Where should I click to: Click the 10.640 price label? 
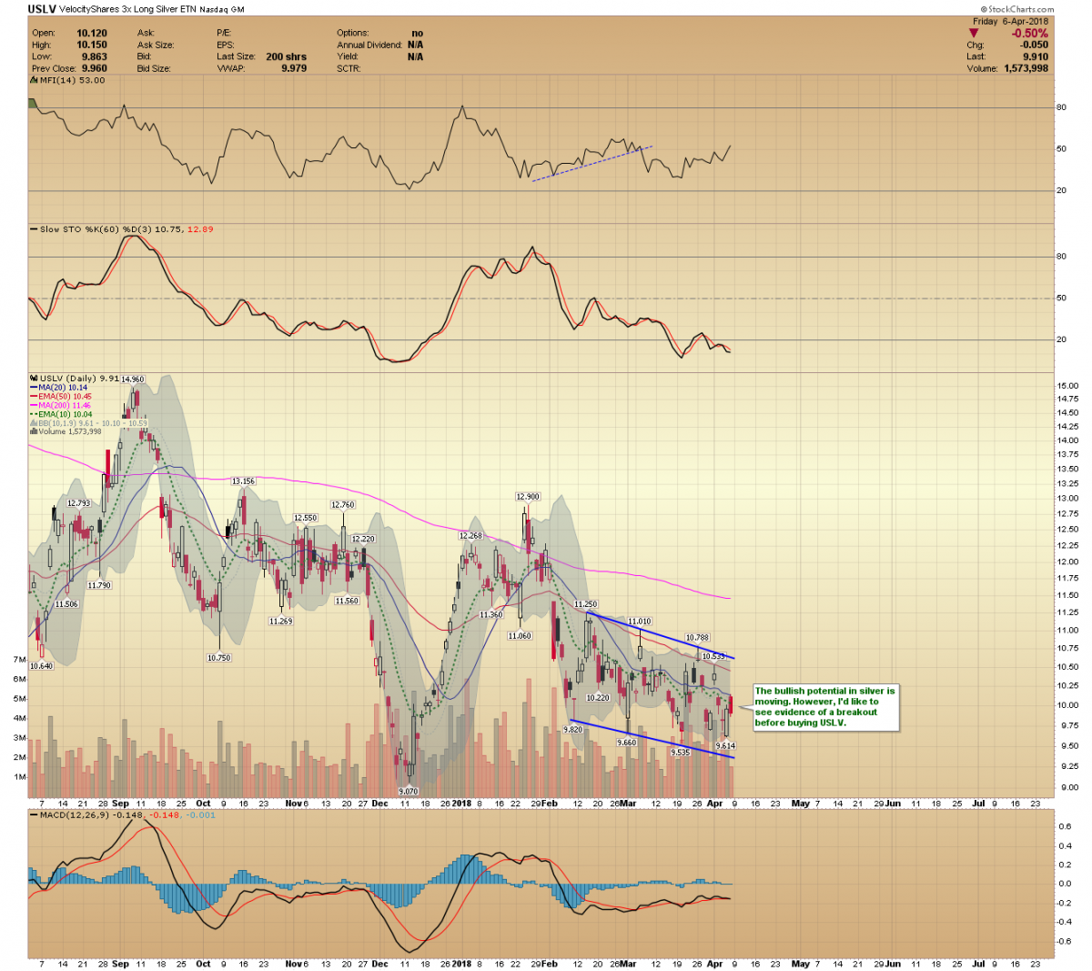point(42,666)
